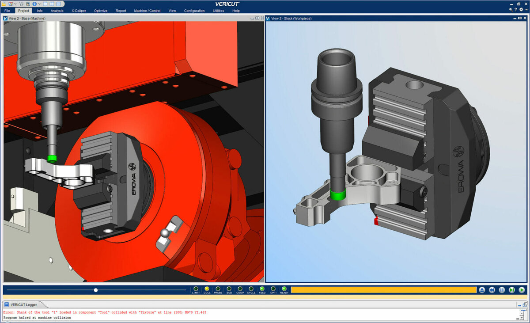
Task: Click the tool manager icon in quick toolbar
Action: pyautogui.click(x=21, y=4)
